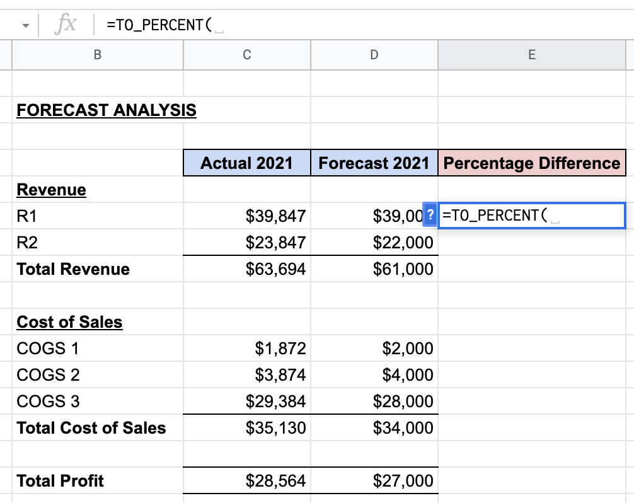Select the Percentage Difference header cell
This screenshot has height=503, width=634.
coord(532,163)
